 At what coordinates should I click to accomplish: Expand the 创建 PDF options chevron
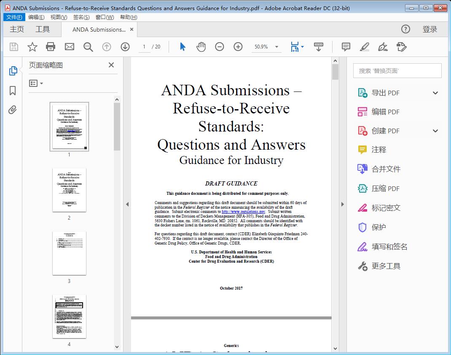[x=435, y=131]
